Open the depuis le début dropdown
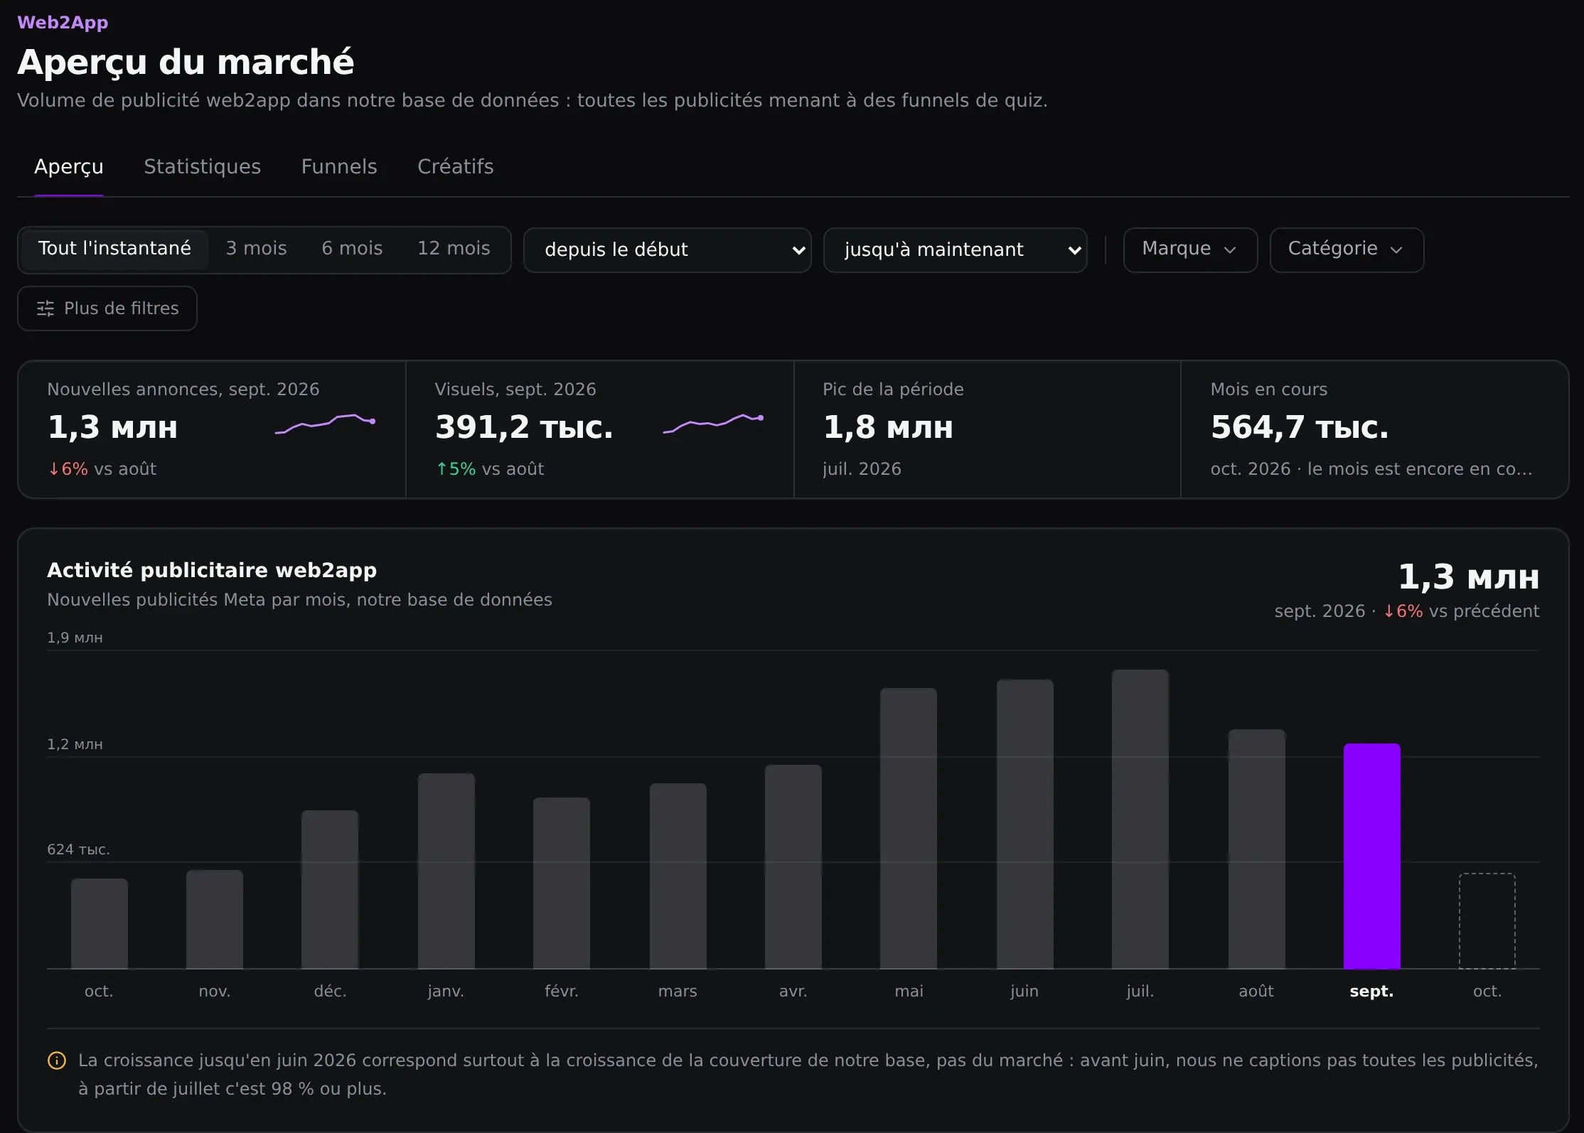Viewport: 1584px width, 1133px height. coord(668,250)
